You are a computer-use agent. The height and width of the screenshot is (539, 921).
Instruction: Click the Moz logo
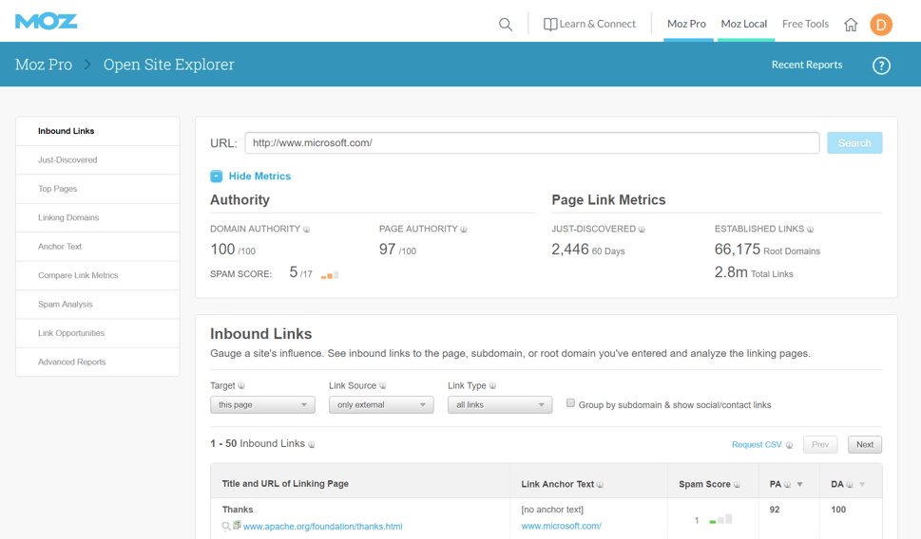(46, 22)
